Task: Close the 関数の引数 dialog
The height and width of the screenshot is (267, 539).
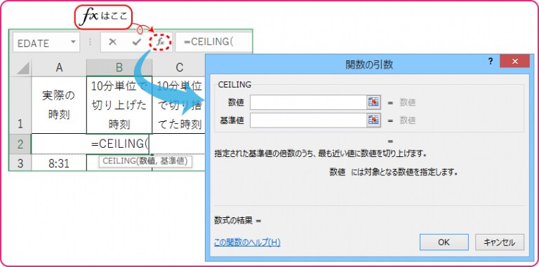Action: click(x=514, y=61)
